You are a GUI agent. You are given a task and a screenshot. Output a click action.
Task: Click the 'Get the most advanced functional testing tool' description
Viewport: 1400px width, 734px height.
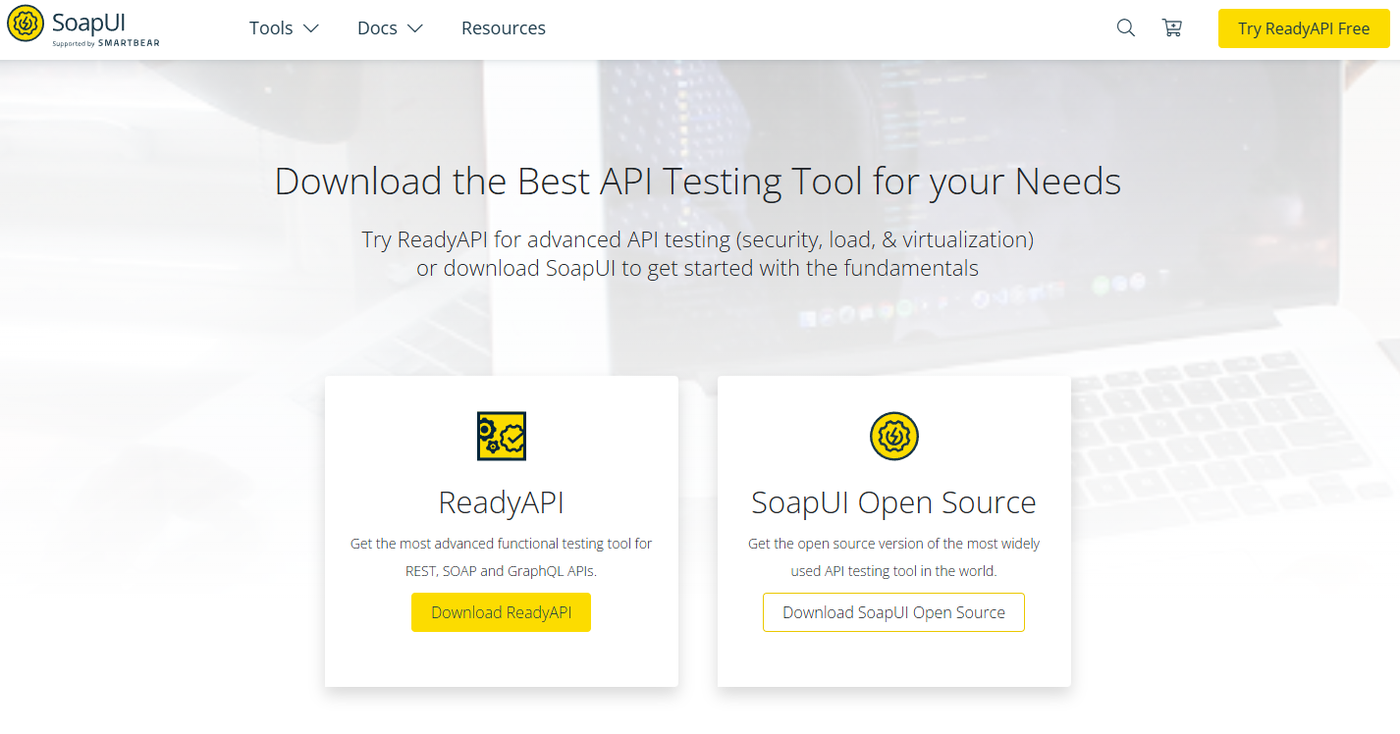pos(501,556)
